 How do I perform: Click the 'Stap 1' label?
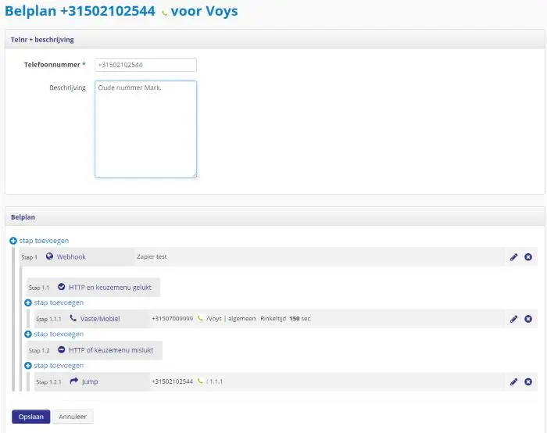click(x=30, y=257)
